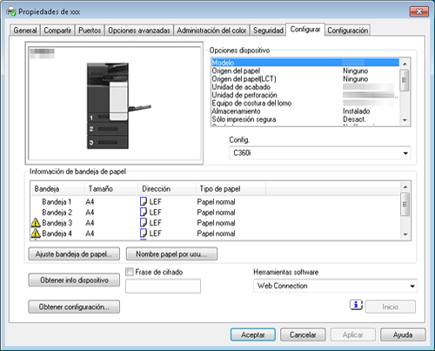Switch to the Opciones avanzadas tab

point(139,30)
